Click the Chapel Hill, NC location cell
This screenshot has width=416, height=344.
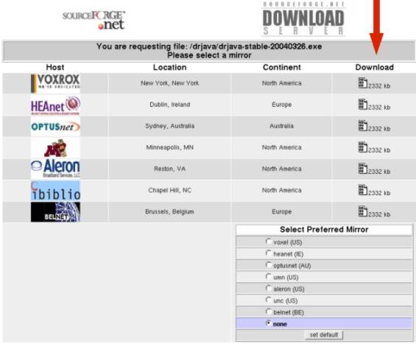coord(170,190)
